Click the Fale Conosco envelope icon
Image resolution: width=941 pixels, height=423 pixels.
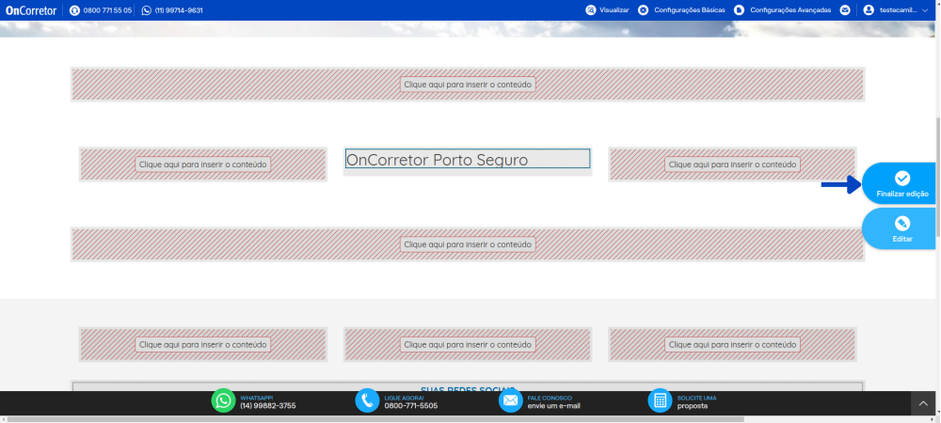(x=511, y=400)
